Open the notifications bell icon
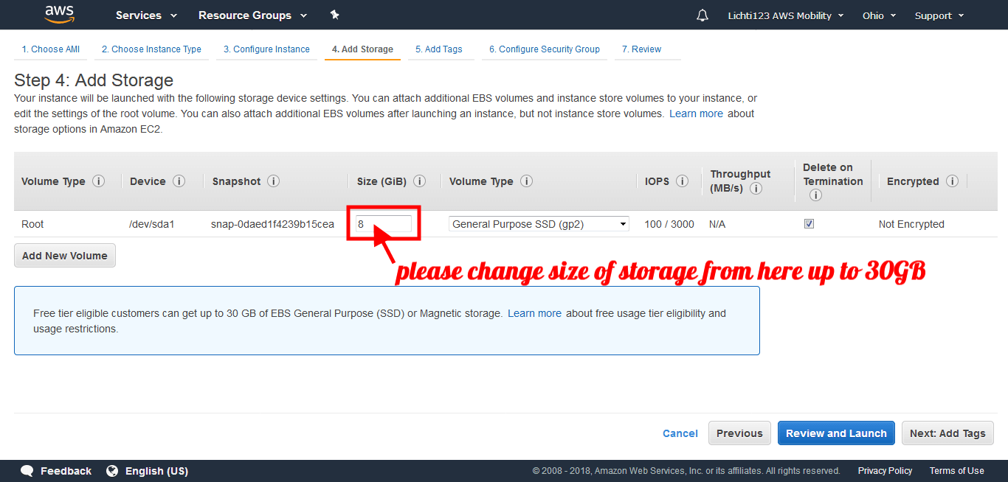Screen dimensions: 1008x482 702,15
